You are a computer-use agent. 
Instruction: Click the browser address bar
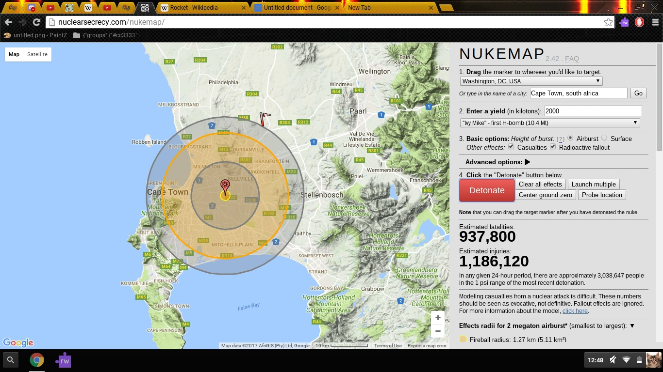coord(330,22)
